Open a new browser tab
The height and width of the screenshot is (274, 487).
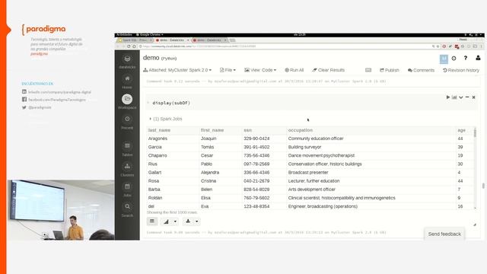(x=232, y=40)
